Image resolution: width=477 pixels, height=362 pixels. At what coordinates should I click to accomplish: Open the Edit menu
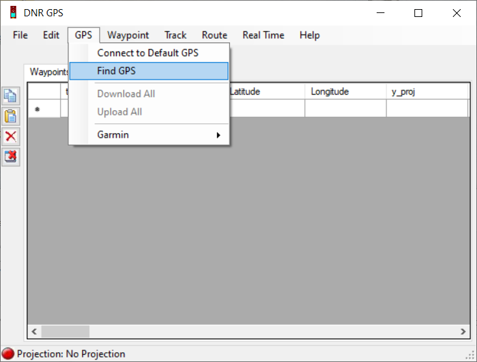[51, 35]
